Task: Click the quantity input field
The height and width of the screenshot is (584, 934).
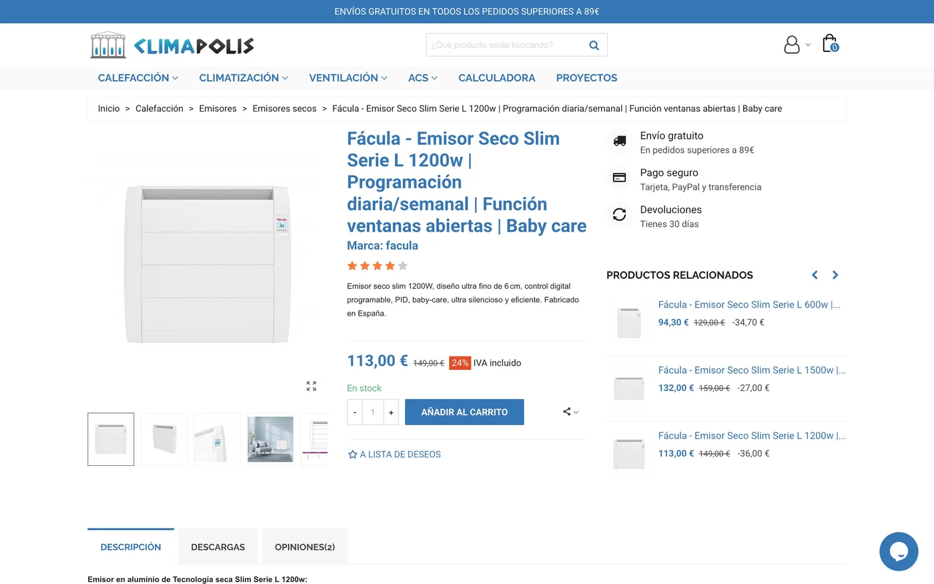Action: pos(373,412)
